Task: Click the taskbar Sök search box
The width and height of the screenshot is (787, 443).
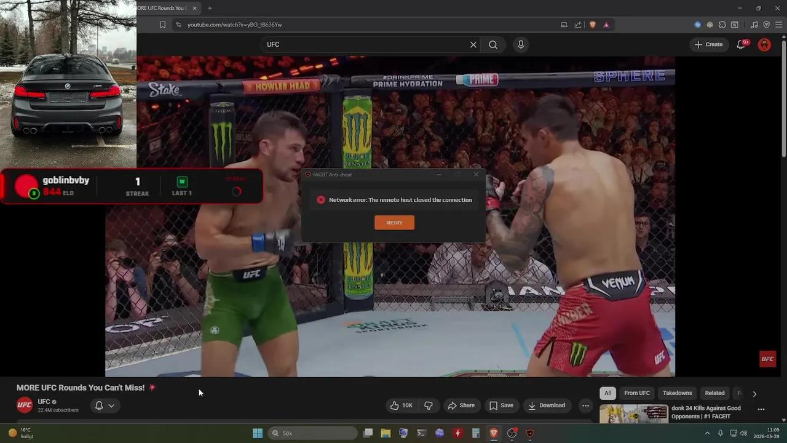Action: 313,433
